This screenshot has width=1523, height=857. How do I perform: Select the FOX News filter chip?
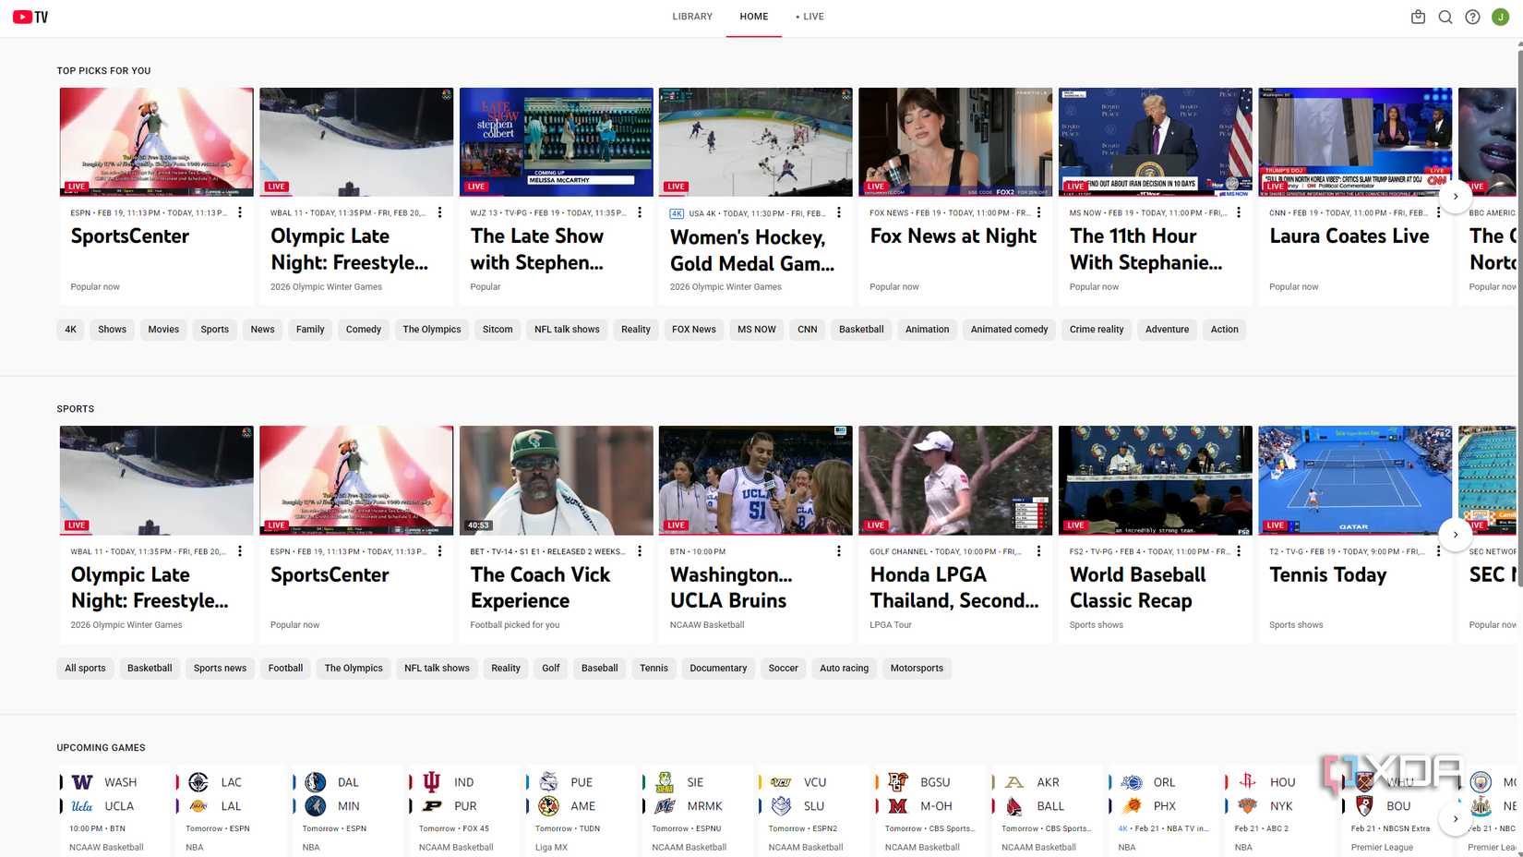tap(694, 330)
